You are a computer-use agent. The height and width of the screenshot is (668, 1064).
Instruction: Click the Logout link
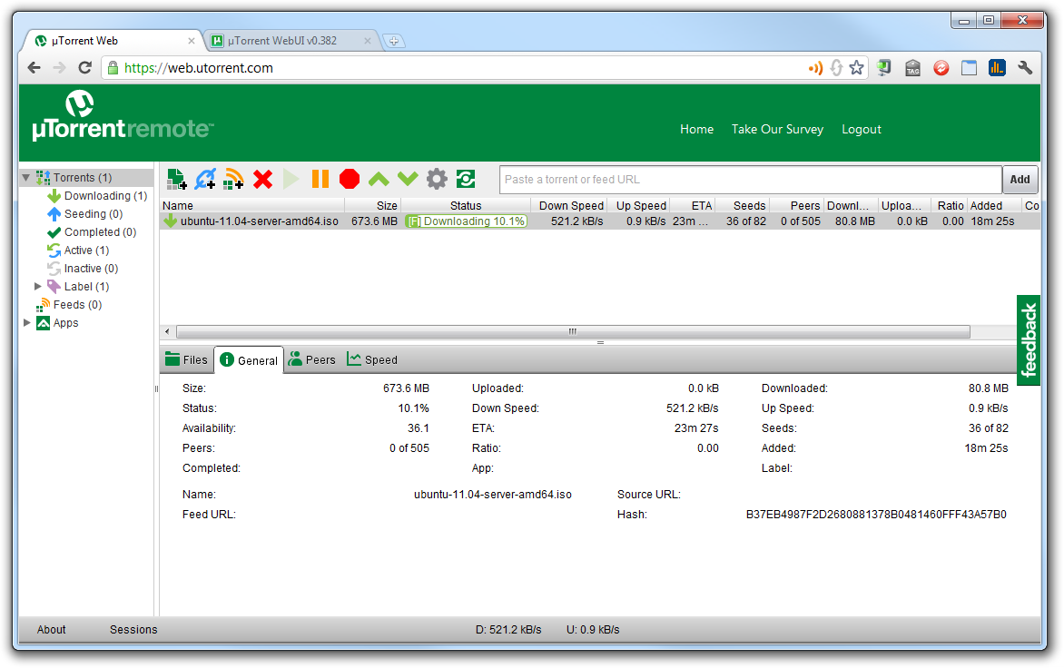click(x=862, y=130)
